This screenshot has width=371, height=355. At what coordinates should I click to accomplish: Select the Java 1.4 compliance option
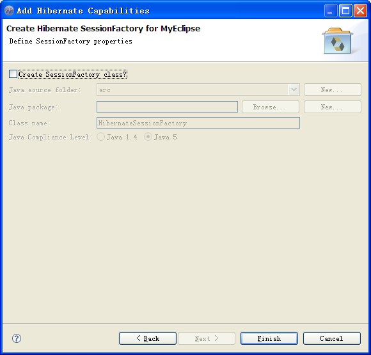(101, 137)
